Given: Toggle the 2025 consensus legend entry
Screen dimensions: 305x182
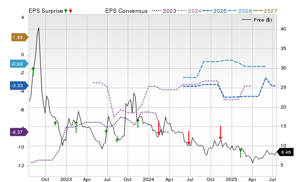Looking at the screenshot, I should click(214, 11).
